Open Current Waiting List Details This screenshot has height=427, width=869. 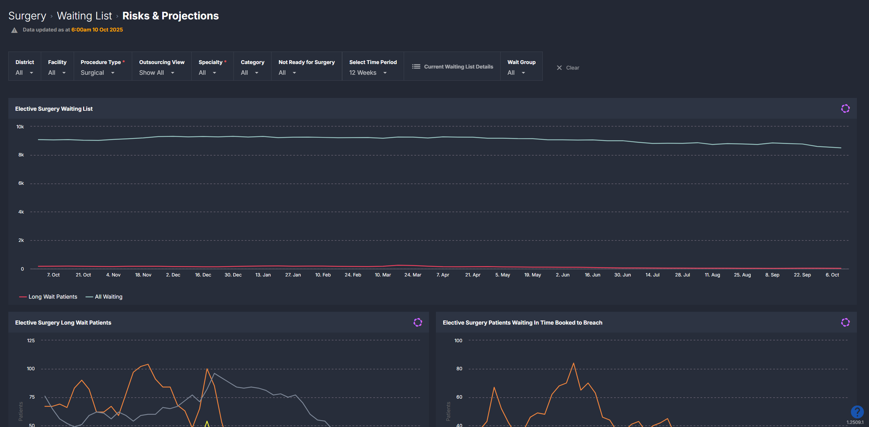coord(458,66)
